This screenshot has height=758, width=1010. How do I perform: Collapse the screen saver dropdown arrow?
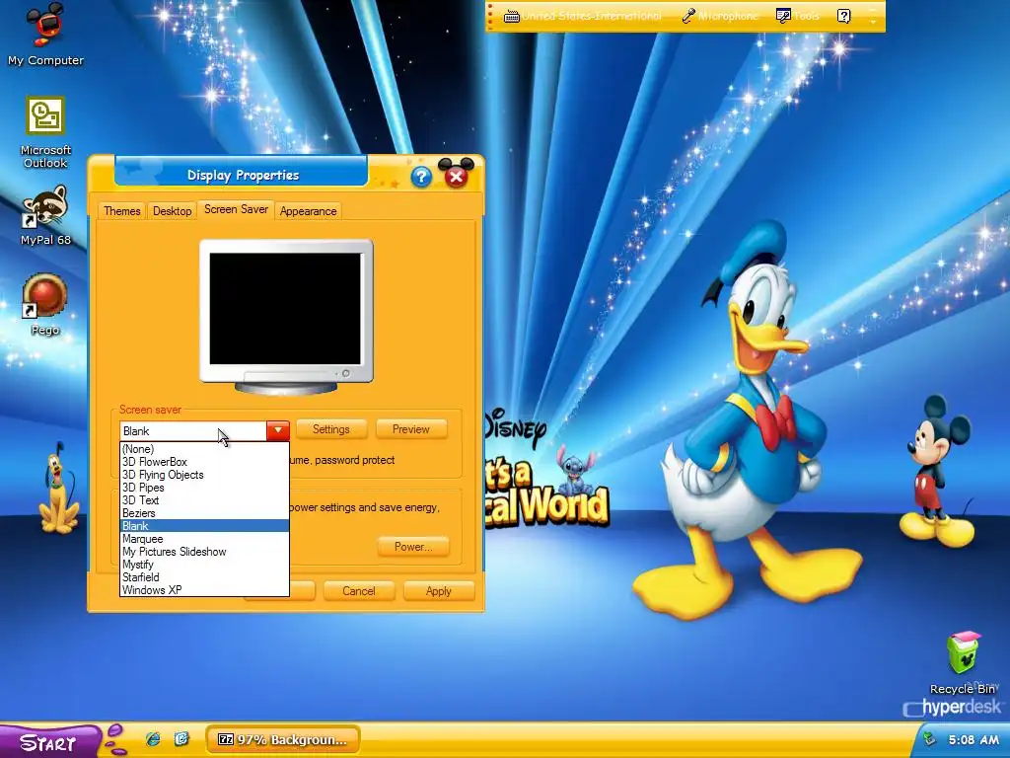click(x=277, y=430)
